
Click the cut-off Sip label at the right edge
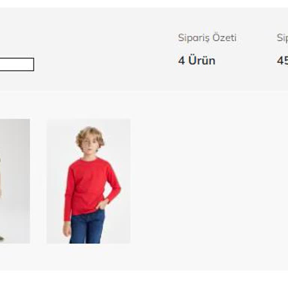pos(282,38)
